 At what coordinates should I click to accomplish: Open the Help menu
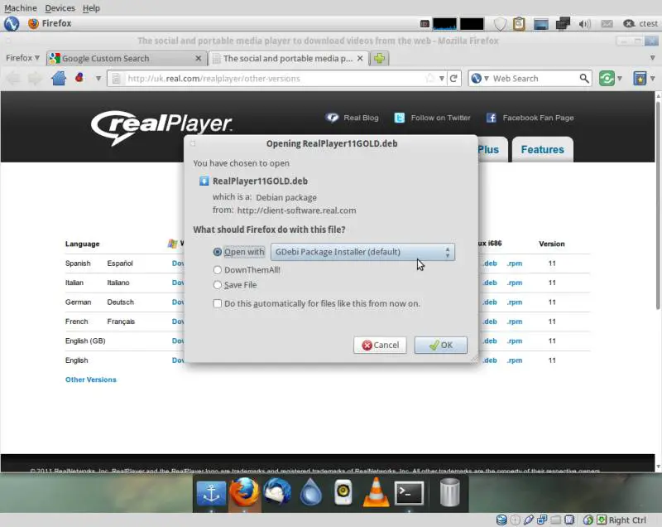pyautogui.click(x=91, y=8)
